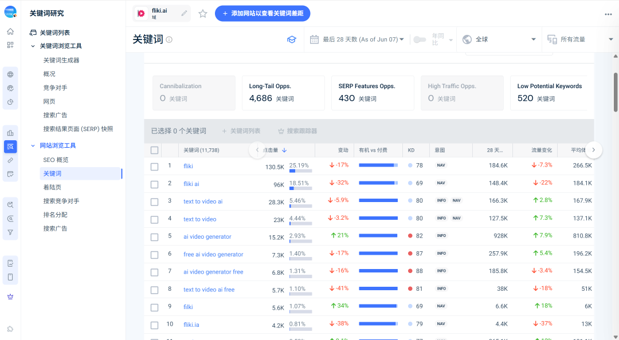Click the globe icon beside 全球
Viewport: 619px width, 340px height.
click(467, 39)
